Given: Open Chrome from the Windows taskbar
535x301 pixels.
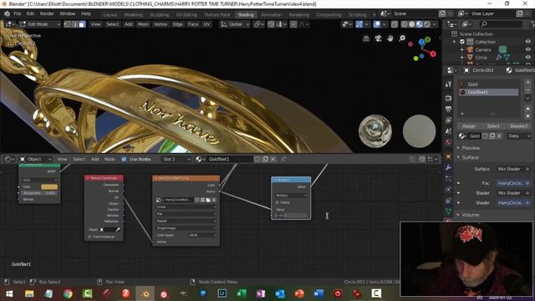Looking at the screenshot, I should pos(68,293).
